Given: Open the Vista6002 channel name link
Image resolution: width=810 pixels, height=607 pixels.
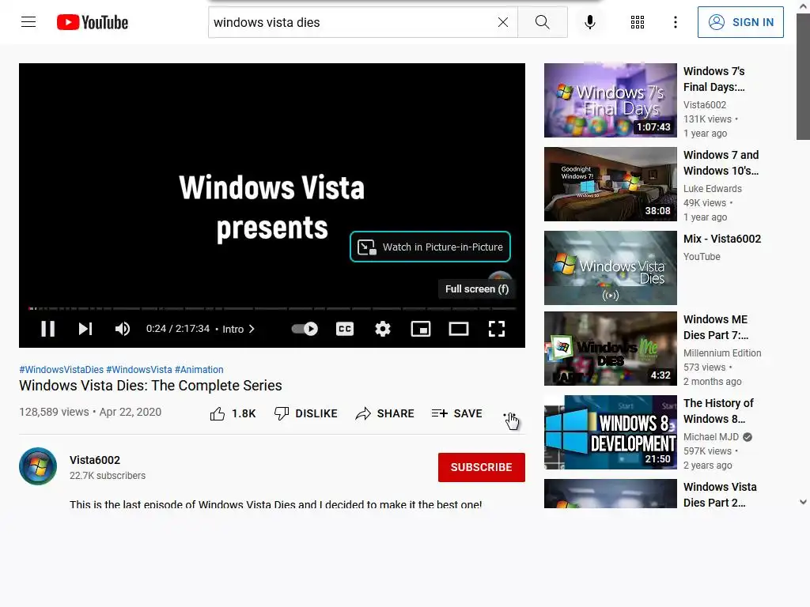Looking at the screenshot, I should (95, 460).
